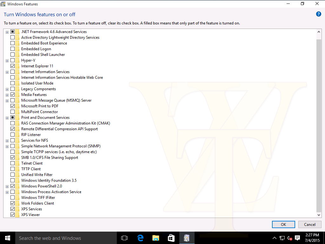Click the folder icon beside RIP Listener
The width and height of the screenshot is (325, 244).
(17, 135)
